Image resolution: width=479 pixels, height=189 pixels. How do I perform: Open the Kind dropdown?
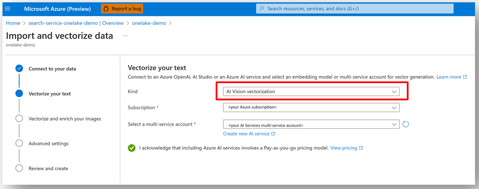pos(311,92)
